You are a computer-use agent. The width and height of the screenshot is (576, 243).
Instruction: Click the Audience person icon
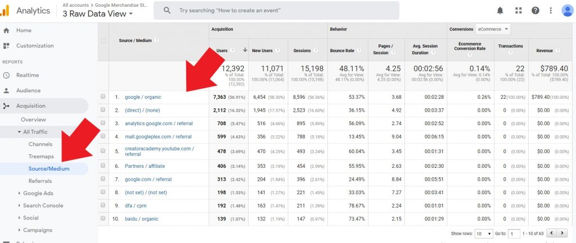tap(6, 90)
